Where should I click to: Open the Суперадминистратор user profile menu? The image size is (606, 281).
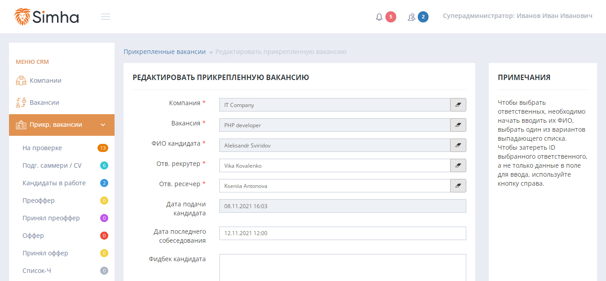tap(518, 16)
